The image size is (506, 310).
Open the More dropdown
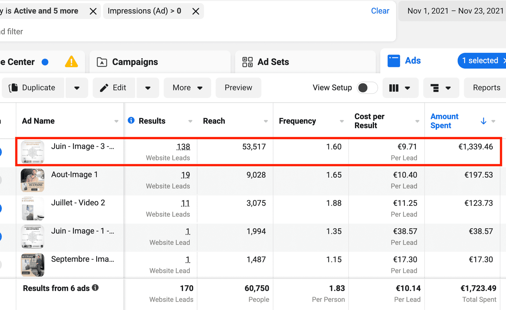coord(187,88)
